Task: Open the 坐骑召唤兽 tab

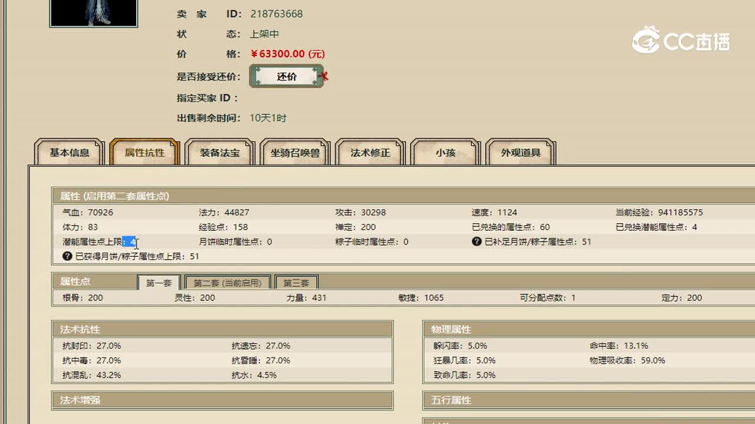Action: pyautogui.click(x=295, y=153)
